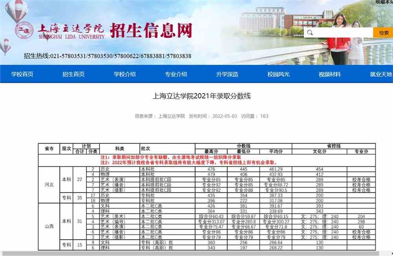Click the 招生信息网 banner title
The height and width of the screenshot is (256, 393).
point(151,30)
